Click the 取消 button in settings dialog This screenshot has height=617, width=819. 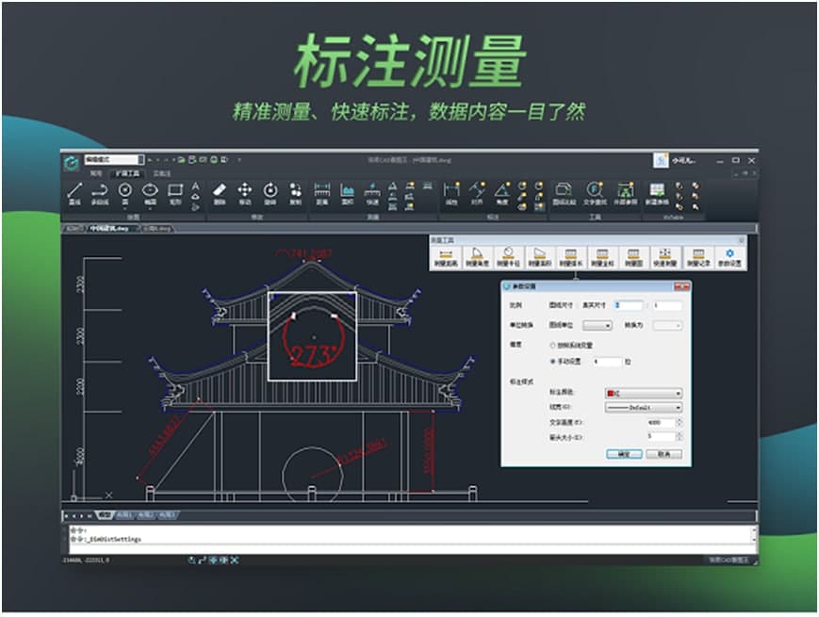tap(663, 453)
